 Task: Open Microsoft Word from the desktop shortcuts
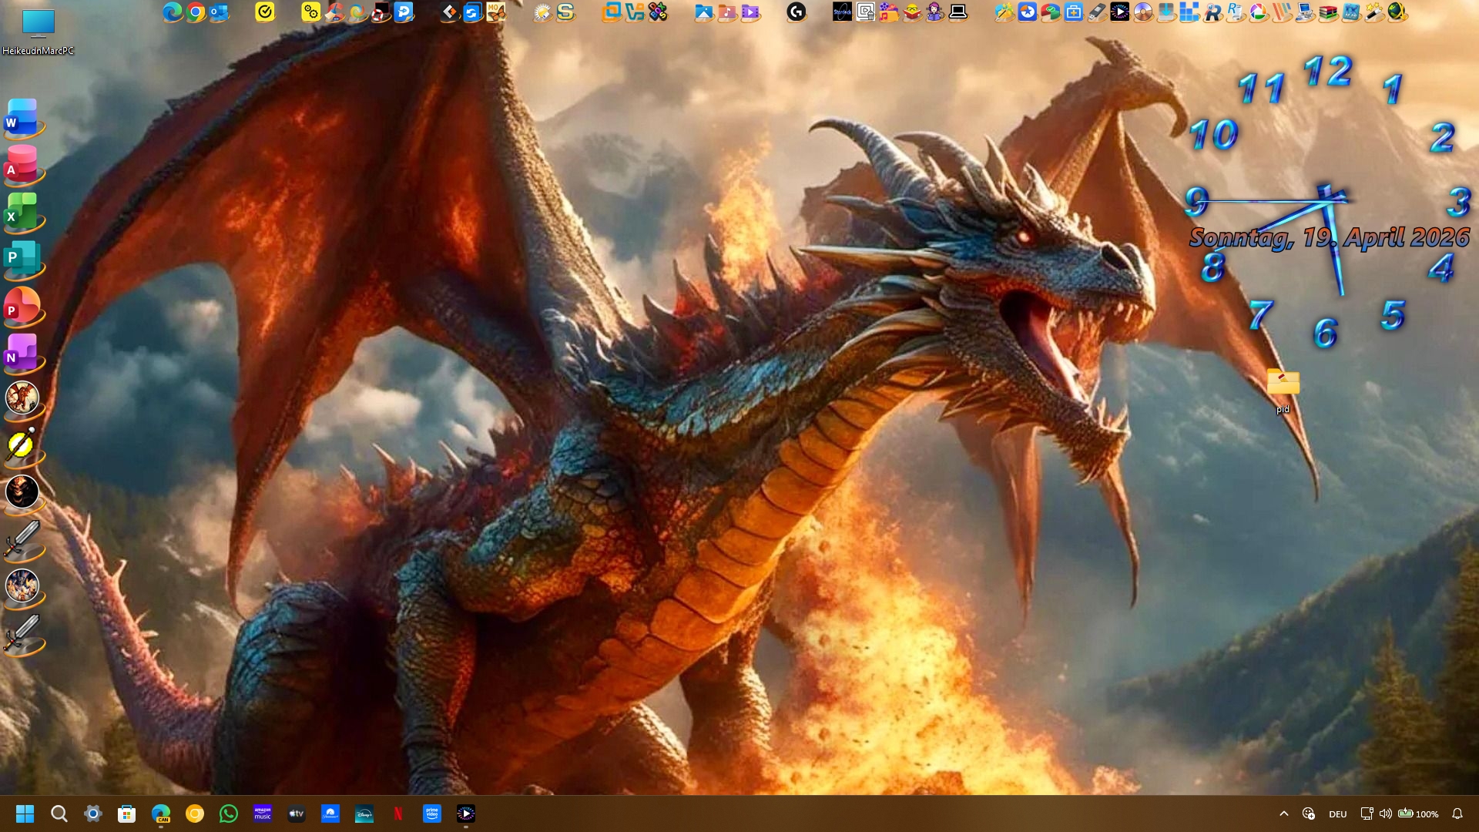point(22,118)
